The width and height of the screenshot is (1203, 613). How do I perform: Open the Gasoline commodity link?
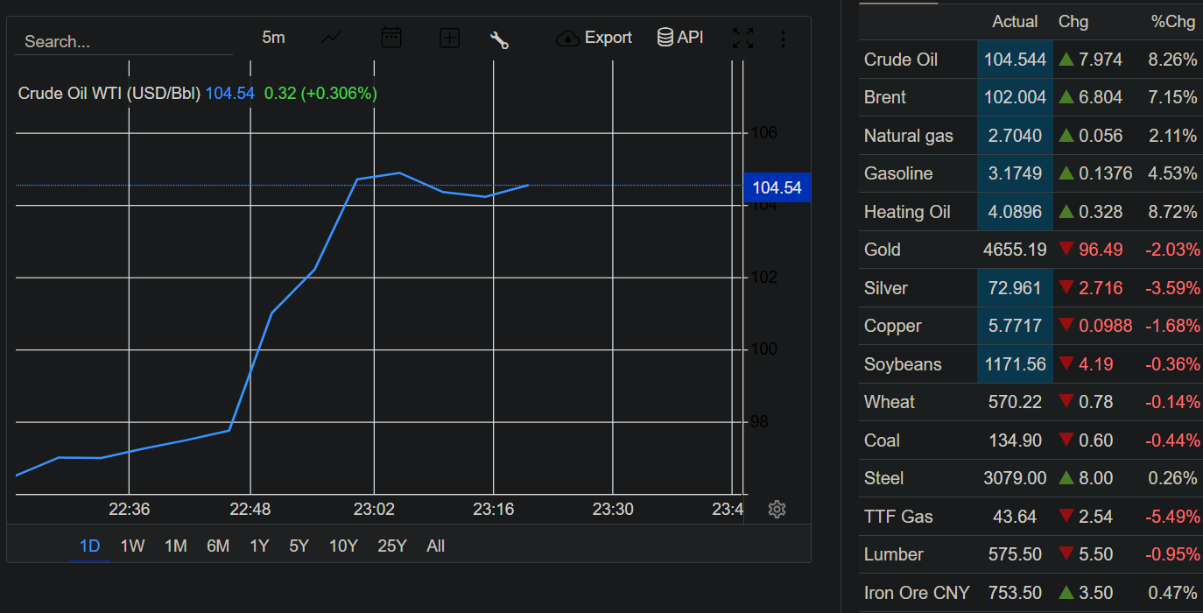(898, 173)
